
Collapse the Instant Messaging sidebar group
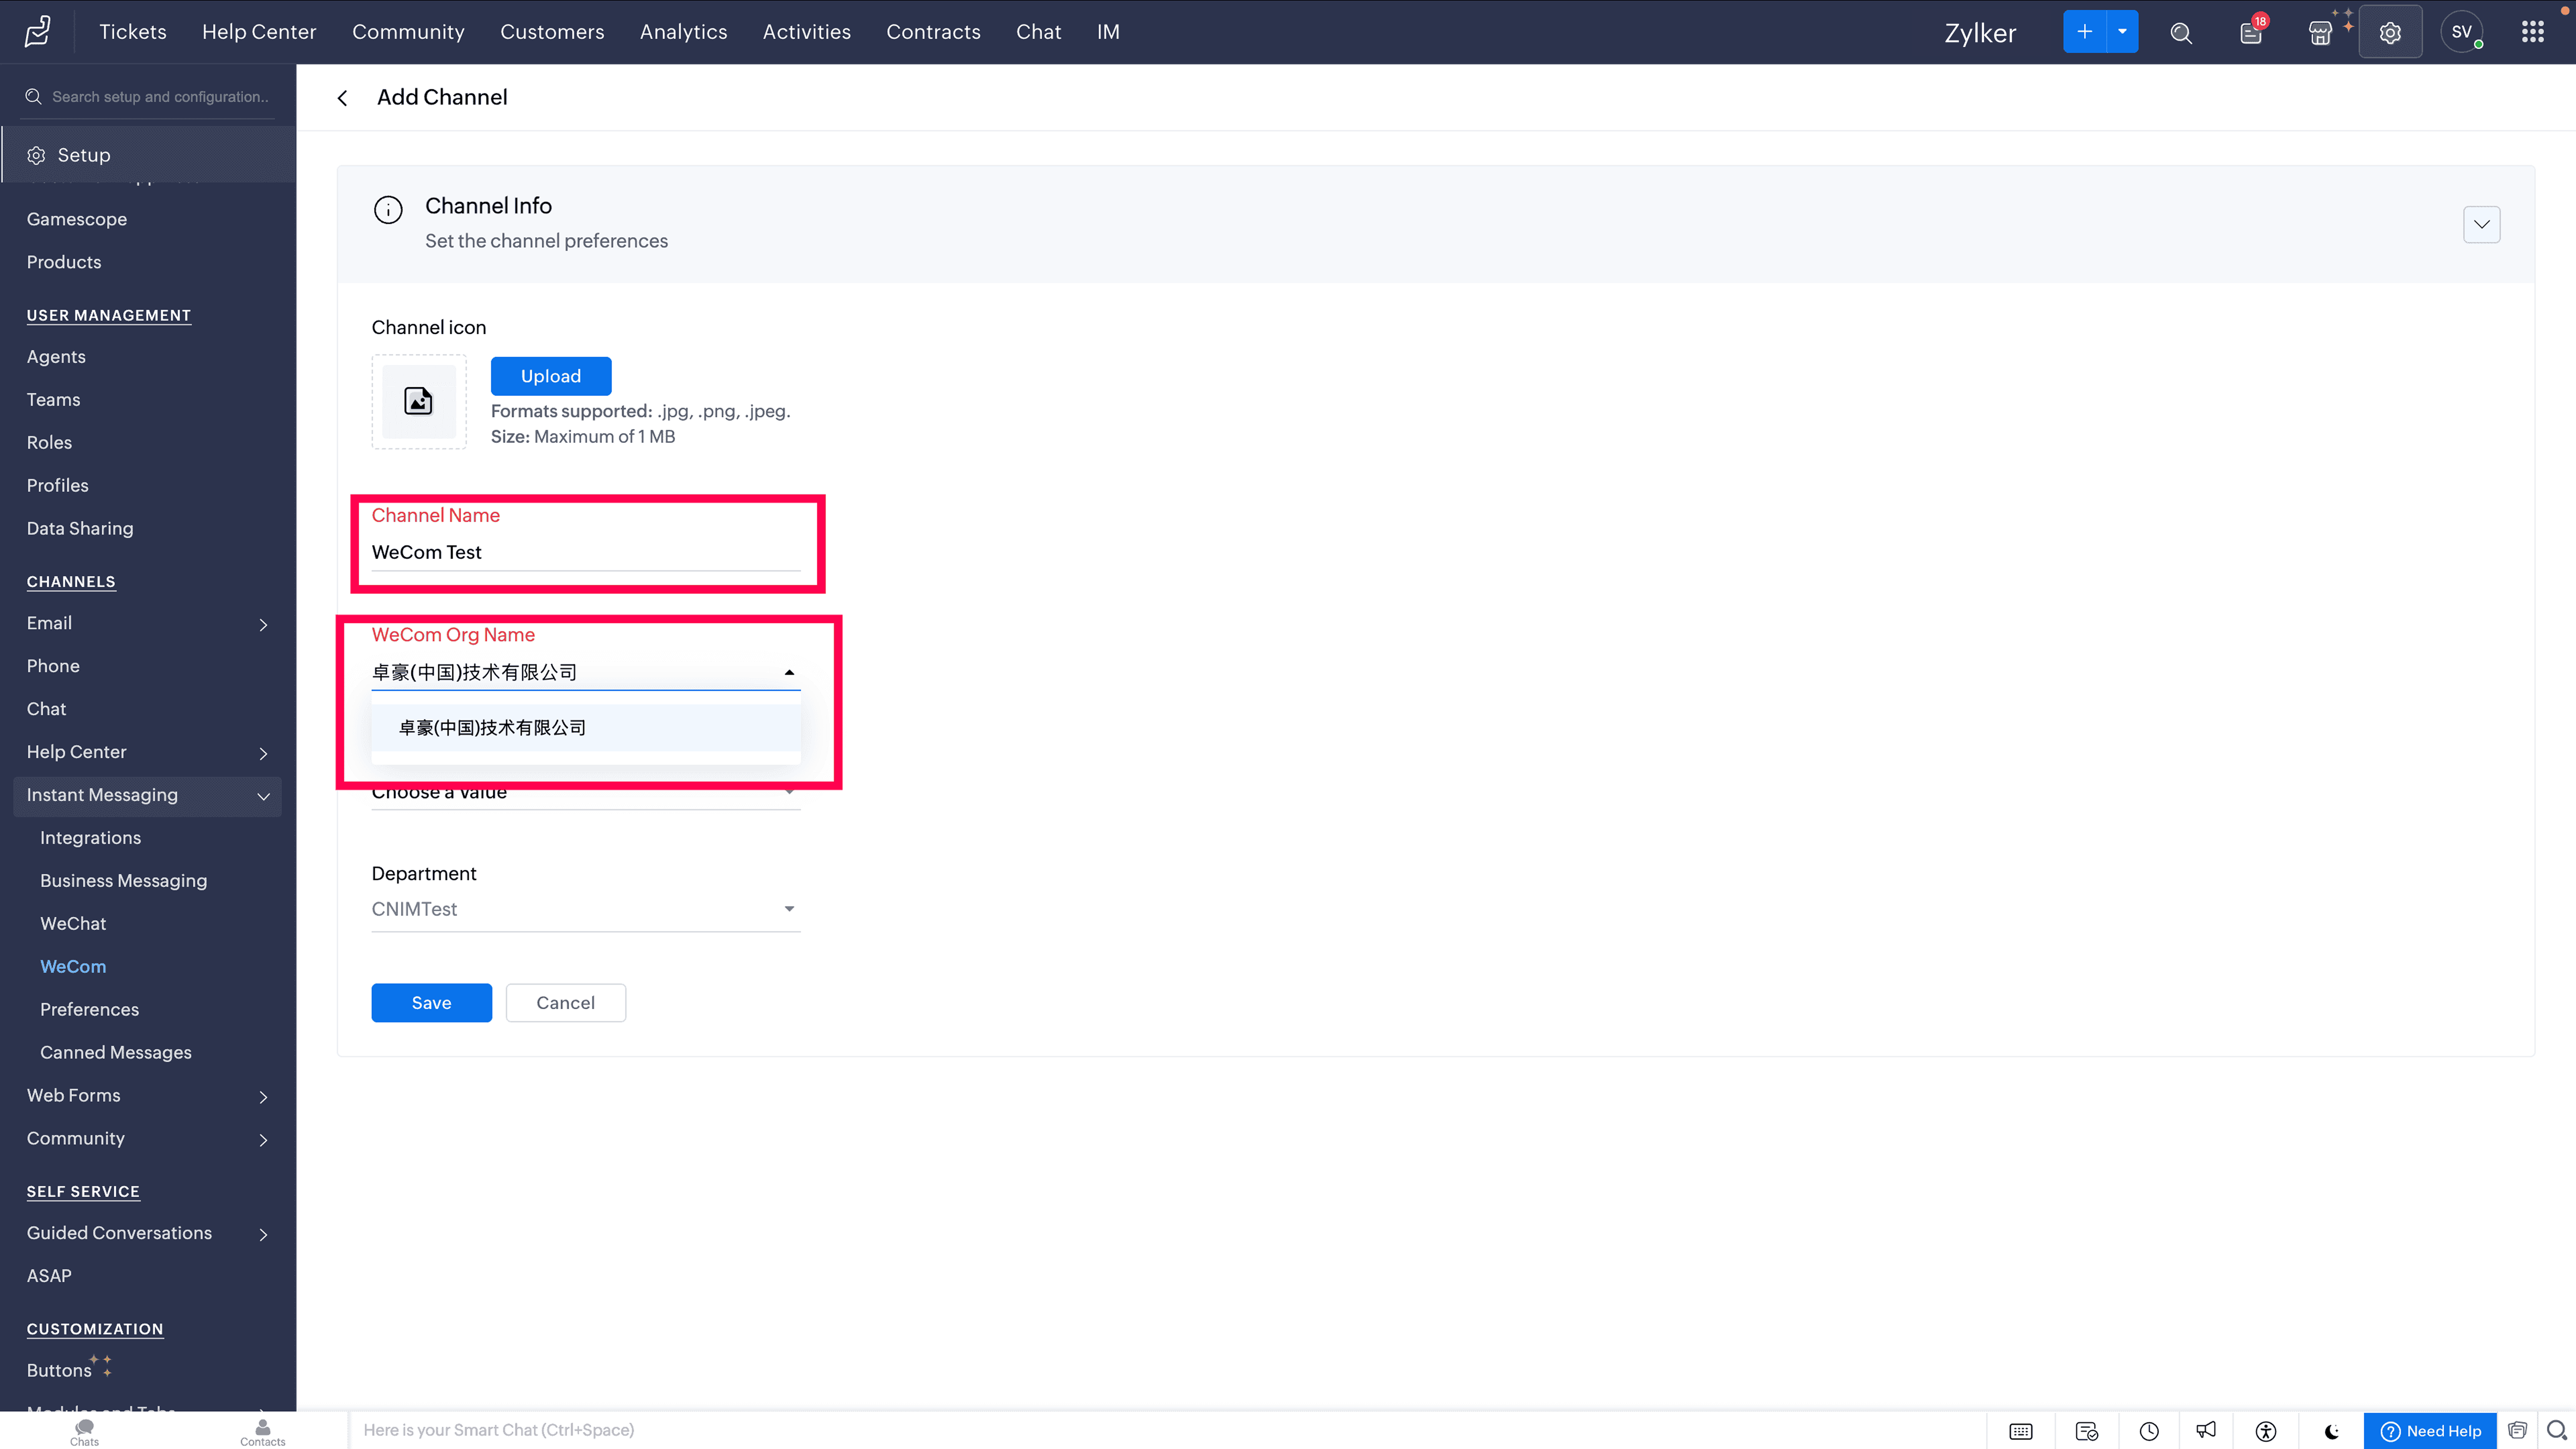263,796
